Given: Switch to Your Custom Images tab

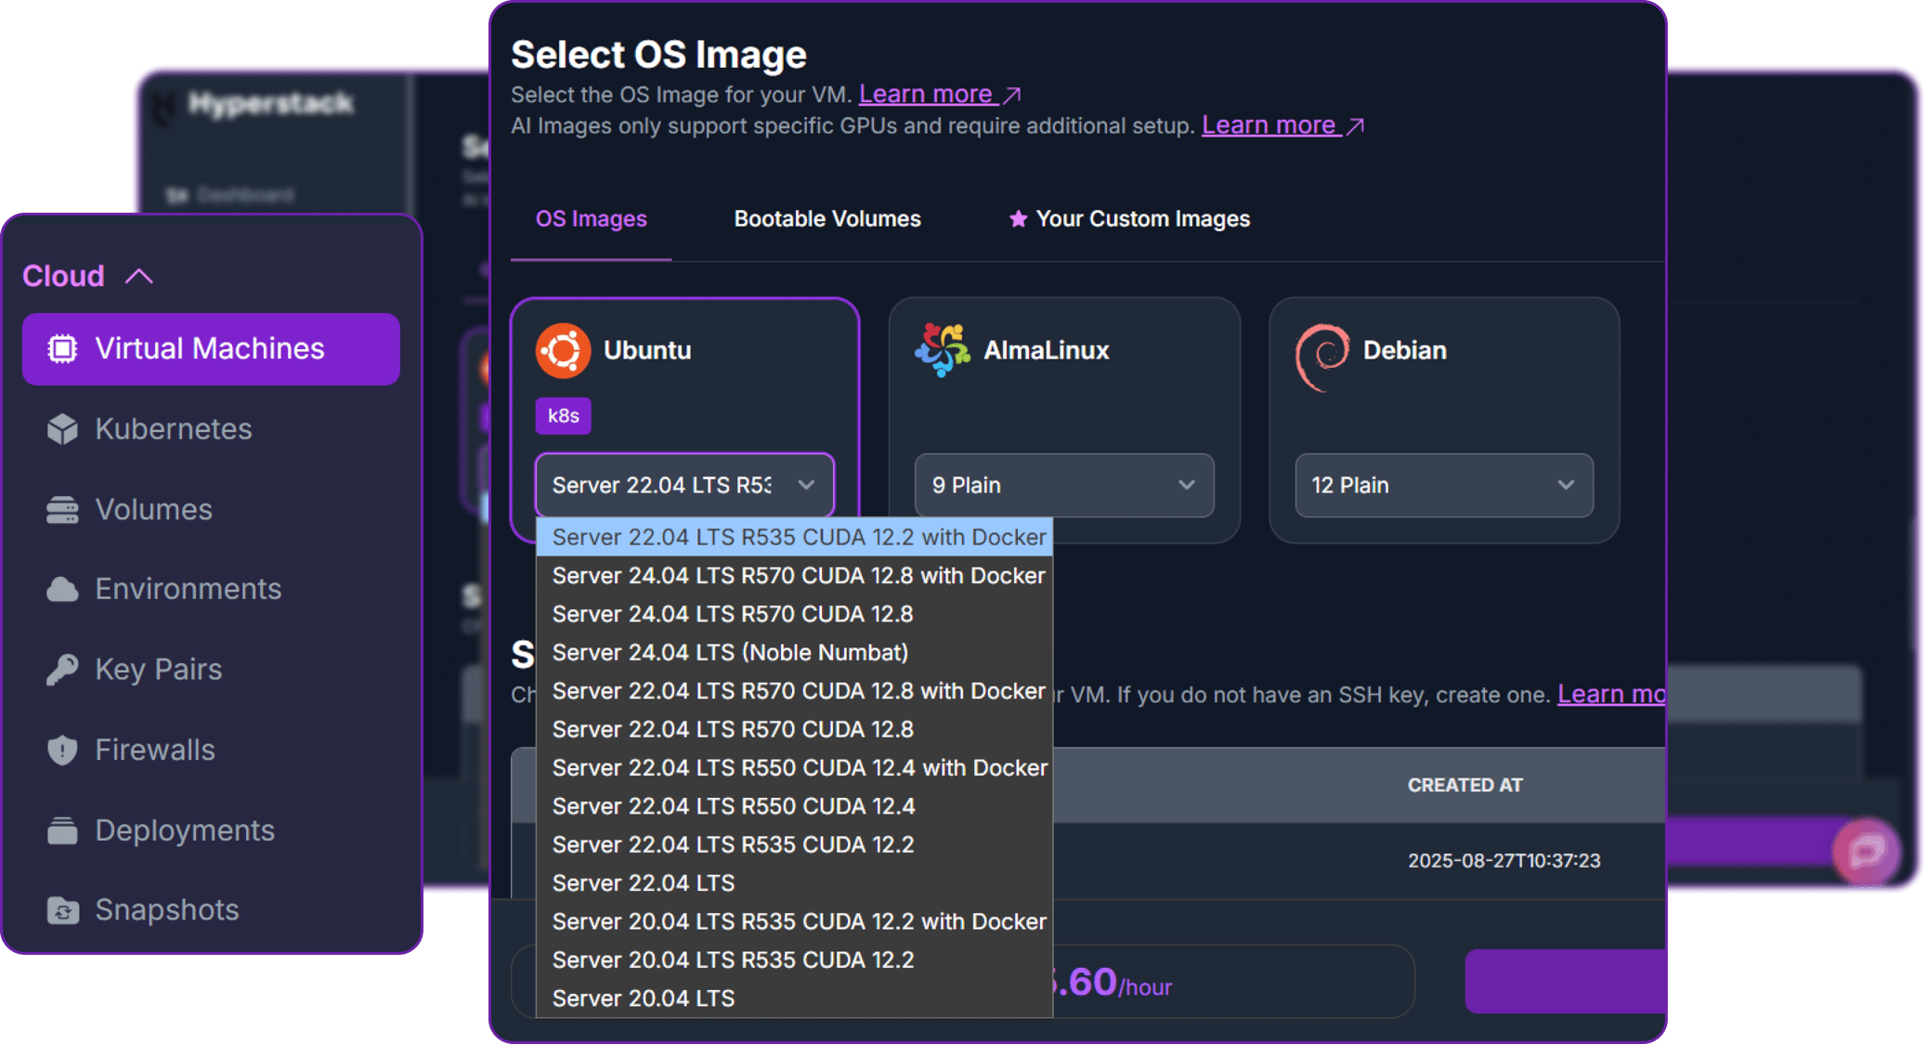Looking at the screenshot, I should tap(1129, 219).
